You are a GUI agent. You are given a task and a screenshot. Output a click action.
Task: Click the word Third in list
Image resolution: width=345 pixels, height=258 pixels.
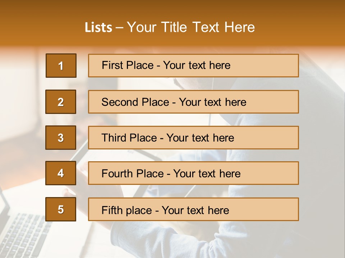(113, 138)
